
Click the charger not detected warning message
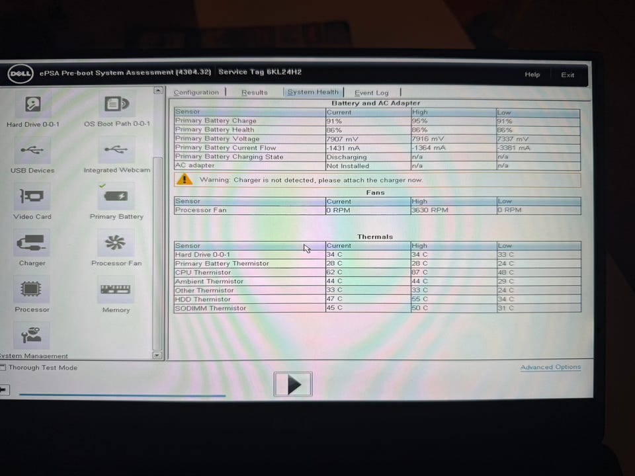pos(311,180)
